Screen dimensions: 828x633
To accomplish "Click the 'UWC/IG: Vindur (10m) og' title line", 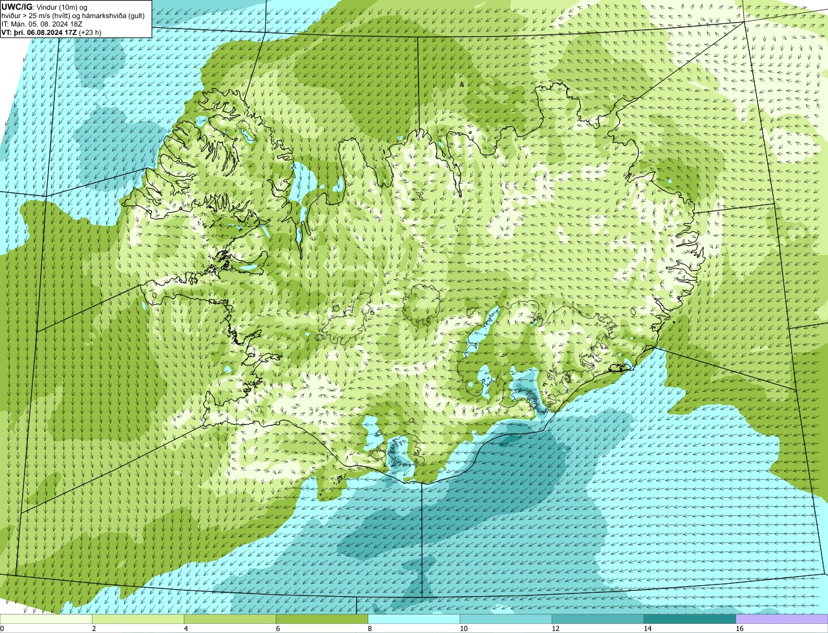I will pos(44,6).
